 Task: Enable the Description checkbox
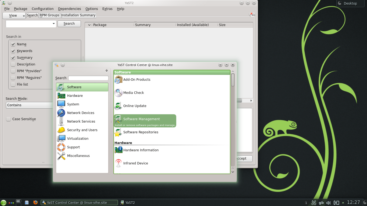(x=13, y=64)
